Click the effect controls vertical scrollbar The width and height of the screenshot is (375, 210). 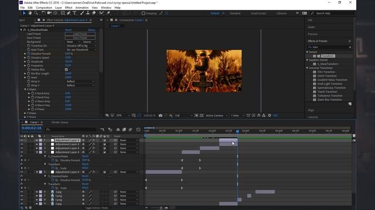101,50
